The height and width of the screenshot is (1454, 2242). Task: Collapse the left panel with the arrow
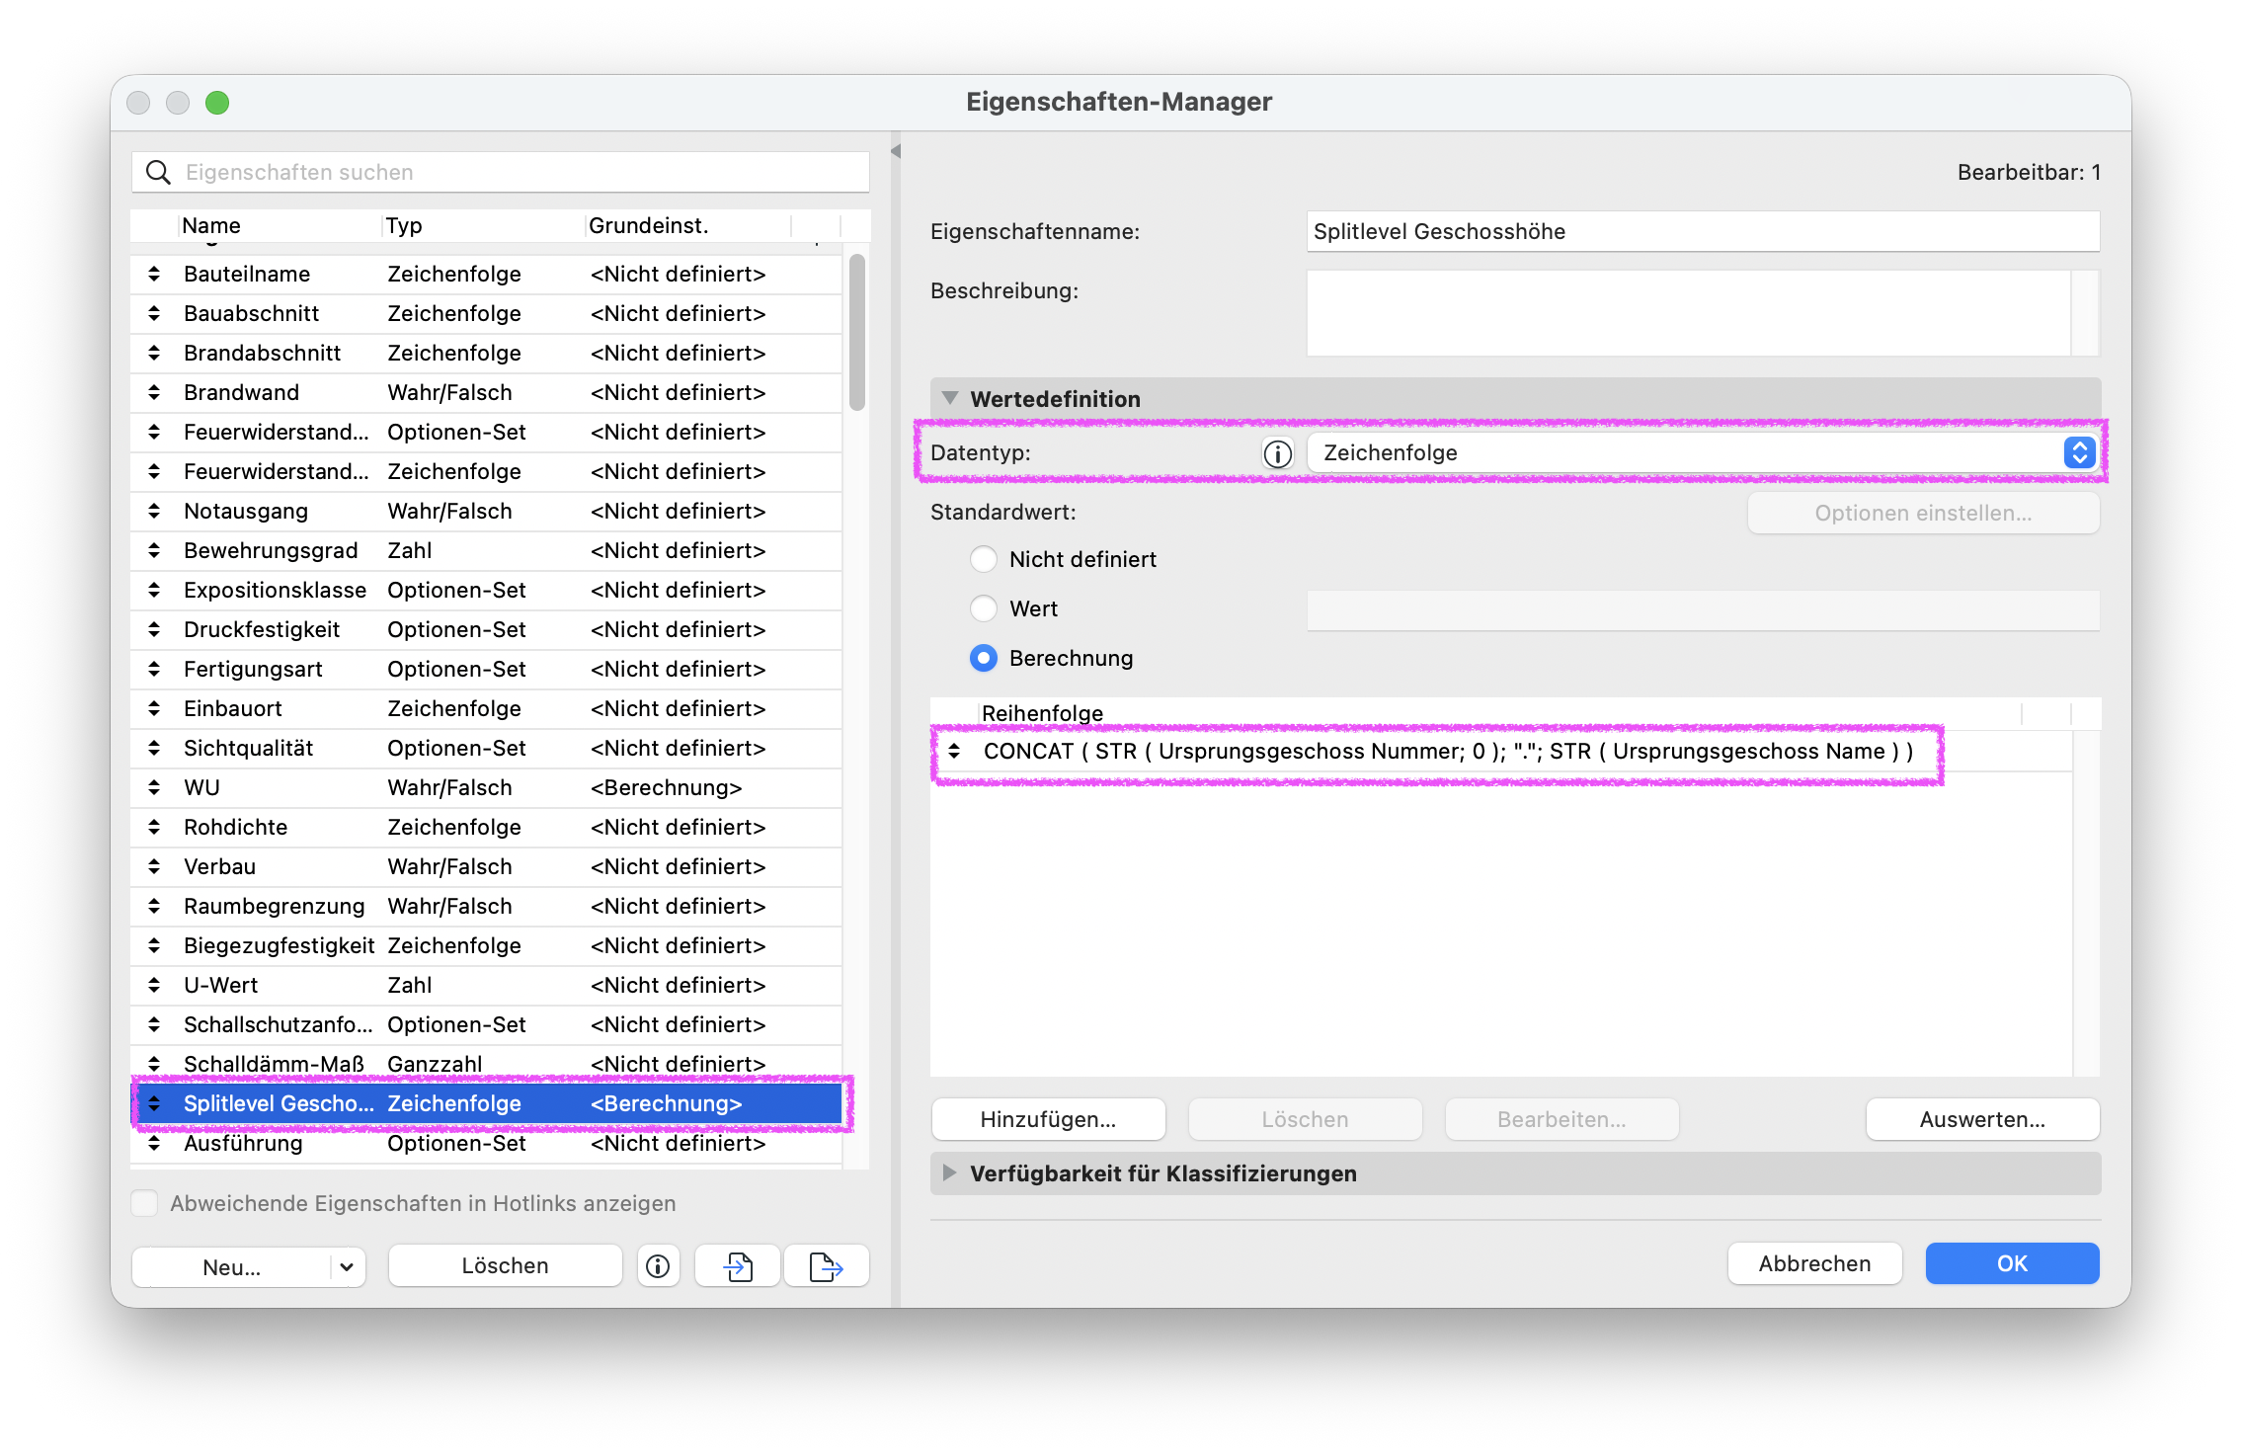click(896, 151)
